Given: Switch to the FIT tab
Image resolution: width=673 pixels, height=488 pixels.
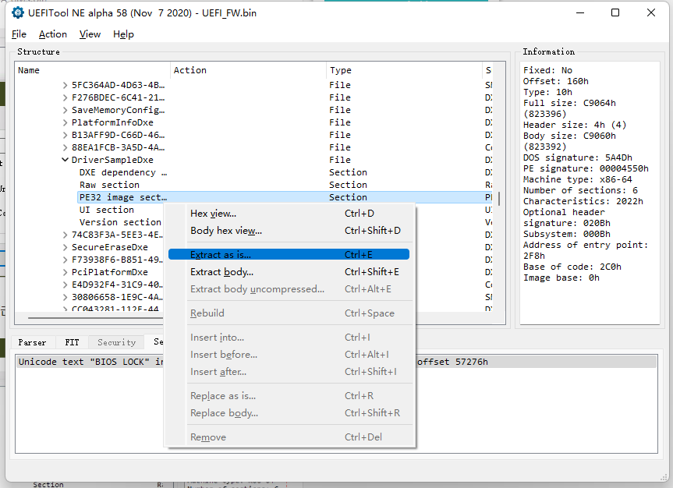Looking at the screenshot, I should pos(72,342).
